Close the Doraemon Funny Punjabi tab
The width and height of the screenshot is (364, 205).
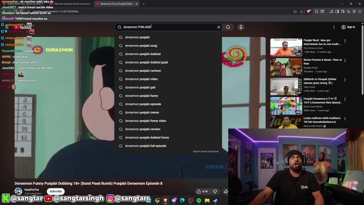coord(136,4)
